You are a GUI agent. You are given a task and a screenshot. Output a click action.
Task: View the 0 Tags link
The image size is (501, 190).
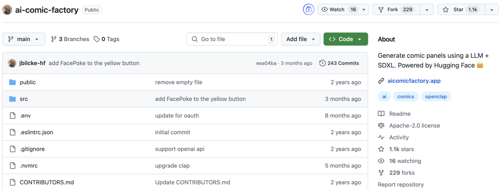(106, 39)
